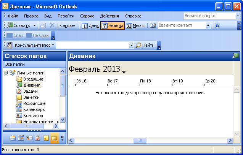
Task: Click the Folder List navigation icon
Action: [55, 138]
